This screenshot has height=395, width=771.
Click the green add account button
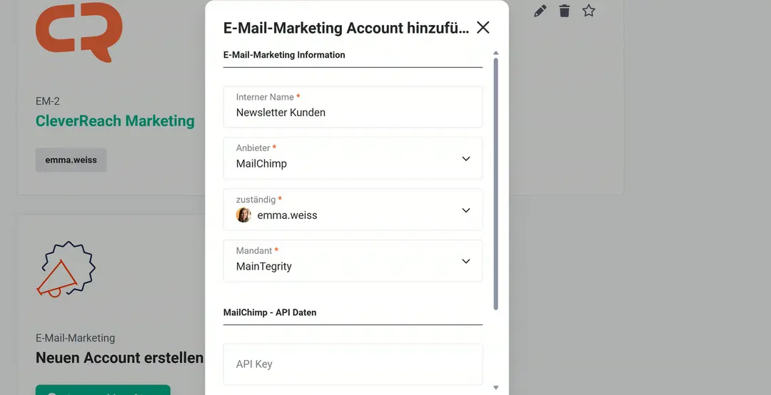(x=103, y=390)
